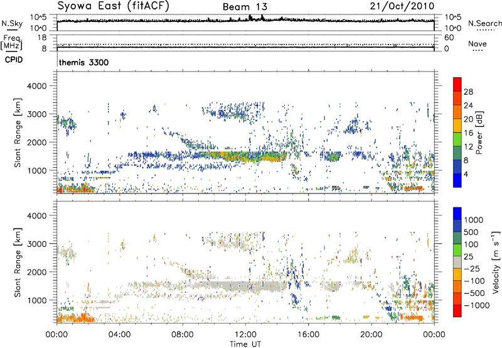Click the 'N.Sky' legend label
The image size is (502, 348).
coord(12,23)
